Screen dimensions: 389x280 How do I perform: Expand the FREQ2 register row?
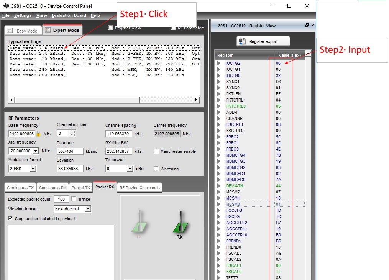219,137
